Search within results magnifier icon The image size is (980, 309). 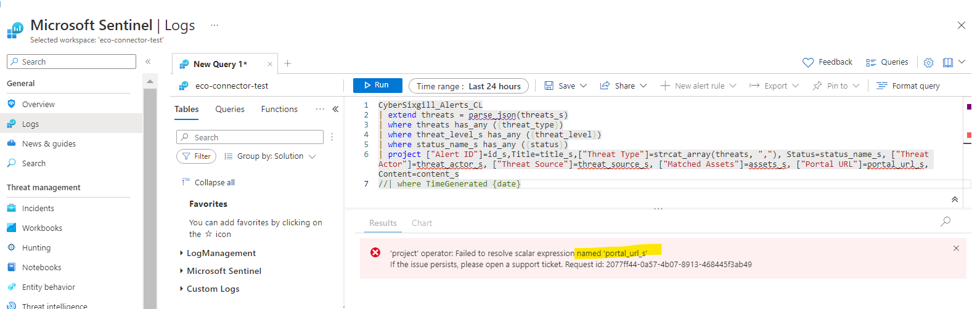[x=945, y=222]
